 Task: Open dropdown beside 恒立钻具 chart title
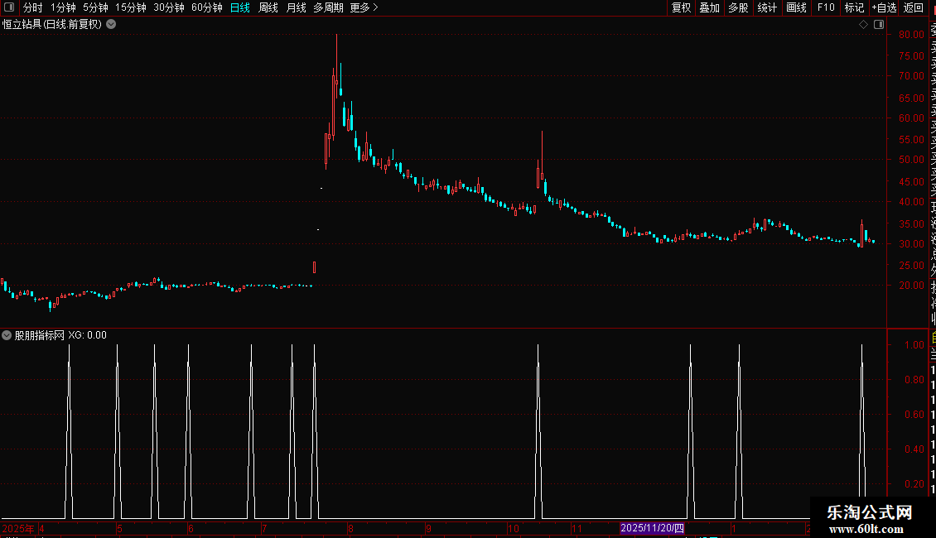(x=111, y=25)
